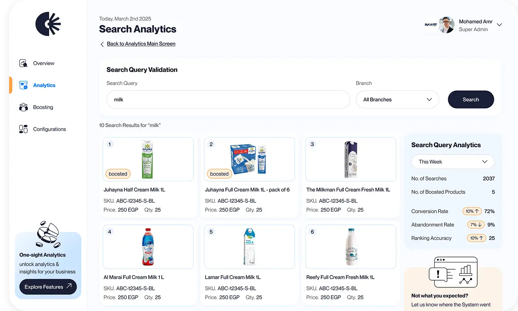
Task: Open the All Branches dropdown
Action: click(x=397, y=99)
